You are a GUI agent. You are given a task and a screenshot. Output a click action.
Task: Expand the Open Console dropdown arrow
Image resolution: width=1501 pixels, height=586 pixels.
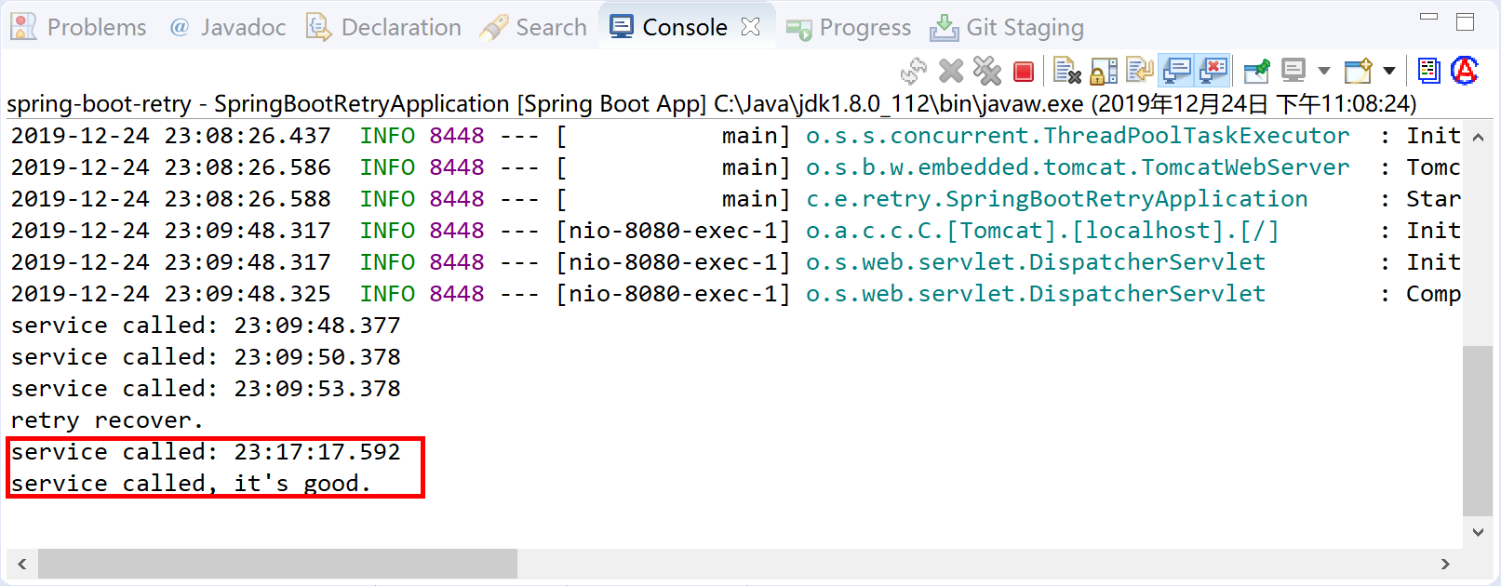pyautogui.click(x=1389, y=71)
